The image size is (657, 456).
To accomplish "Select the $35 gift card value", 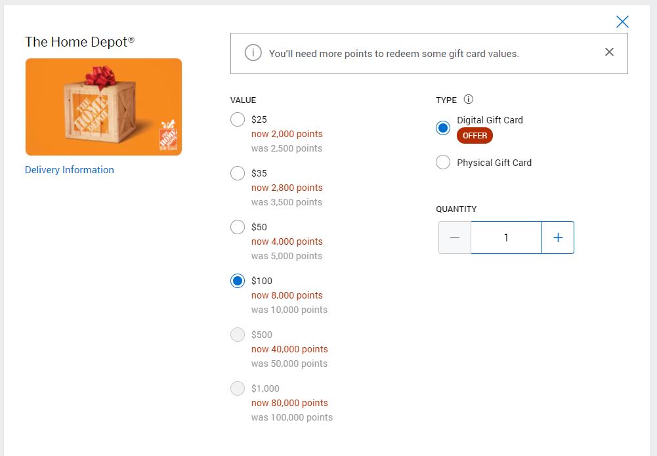I will 237,173.
